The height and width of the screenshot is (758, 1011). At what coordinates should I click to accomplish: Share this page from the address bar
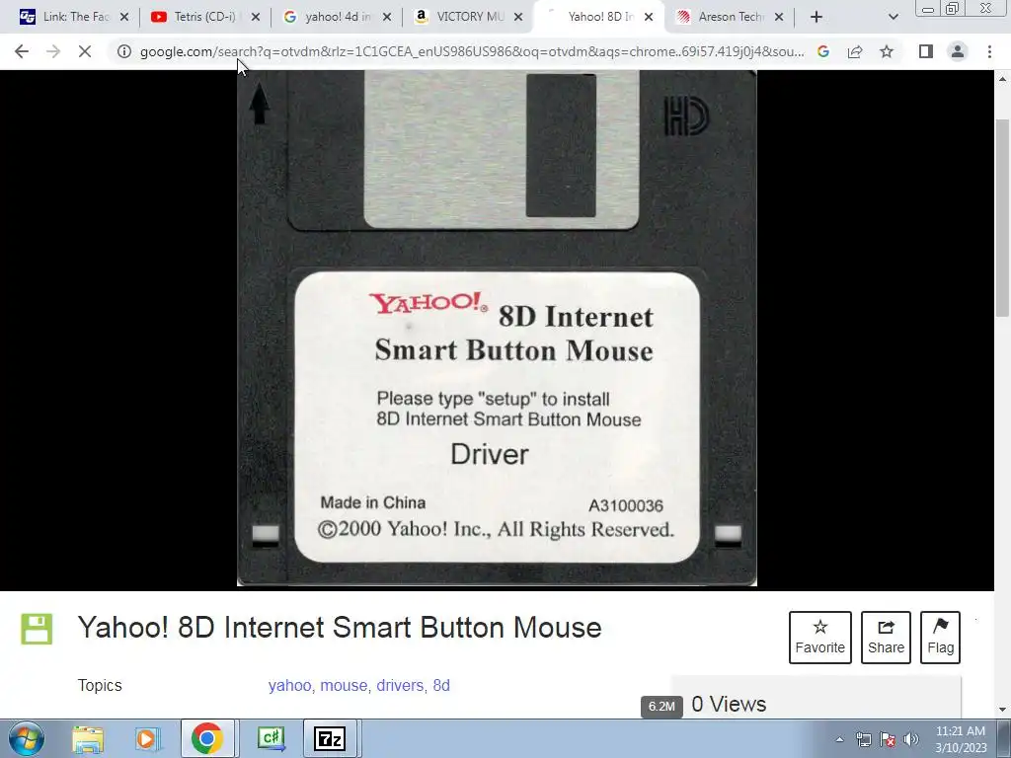[855, 51]
